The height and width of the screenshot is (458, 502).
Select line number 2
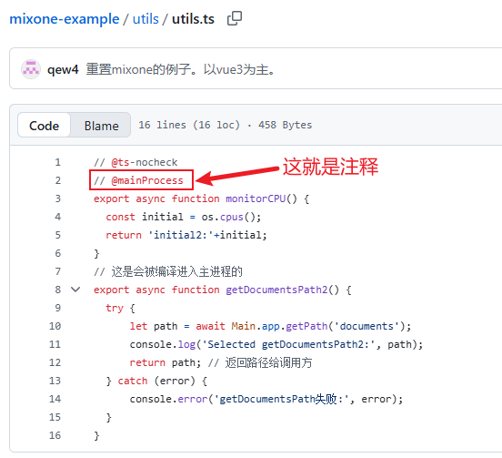coord(57,180)
